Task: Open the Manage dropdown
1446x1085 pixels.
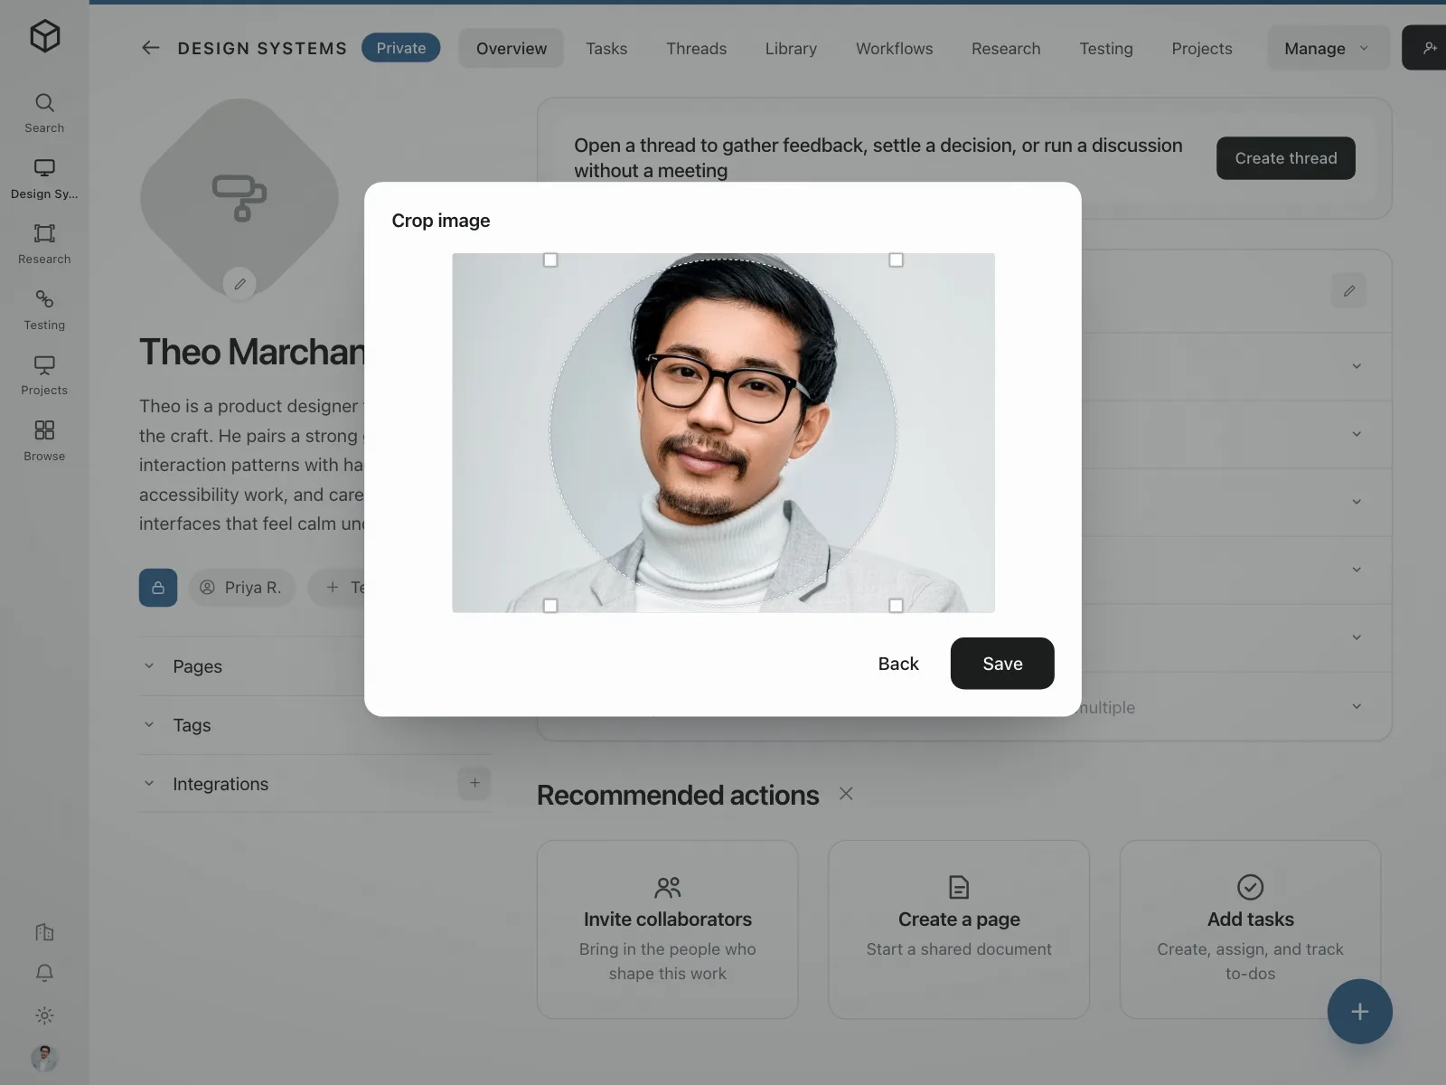Action: click(x=1328, y=48)
